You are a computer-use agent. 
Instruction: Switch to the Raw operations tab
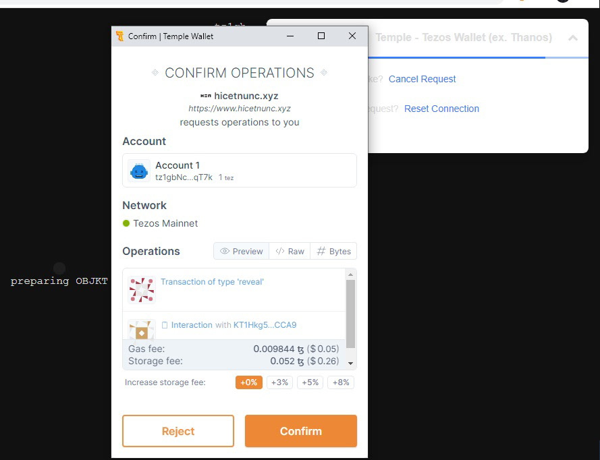click(x=290, y=251)
